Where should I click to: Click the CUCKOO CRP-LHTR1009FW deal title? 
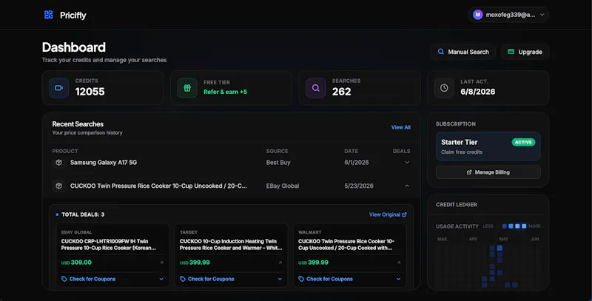click(x=109, y=244)
